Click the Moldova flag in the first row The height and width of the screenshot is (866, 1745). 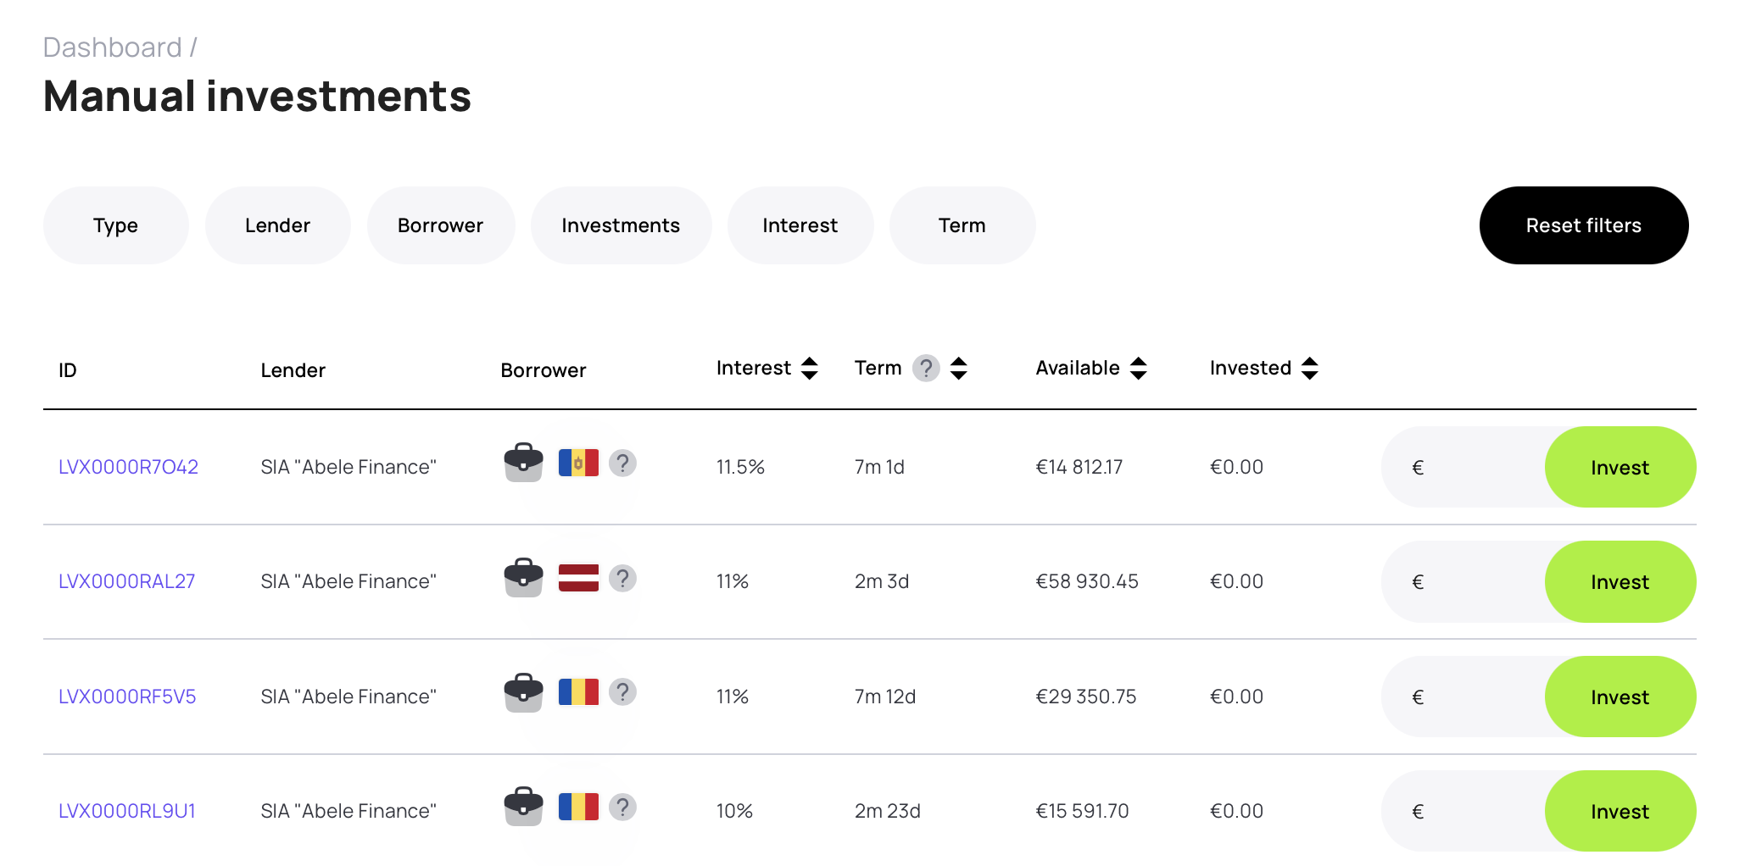(578, 463)
